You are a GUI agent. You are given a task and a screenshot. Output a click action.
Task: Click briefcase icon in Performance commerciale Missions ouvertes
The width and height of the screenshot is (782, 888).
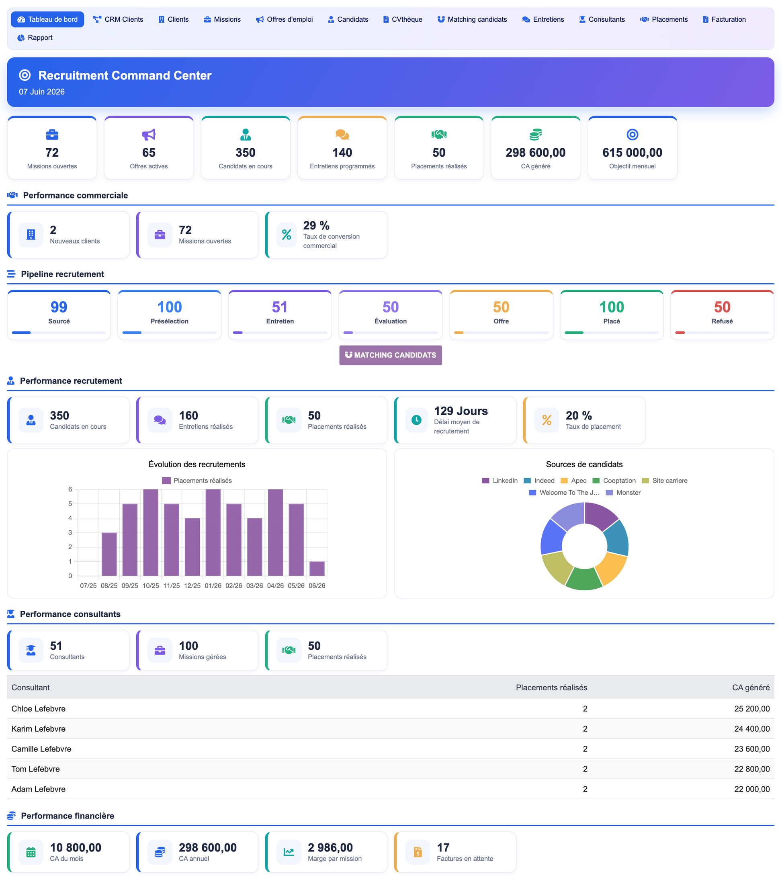point(160,235)
